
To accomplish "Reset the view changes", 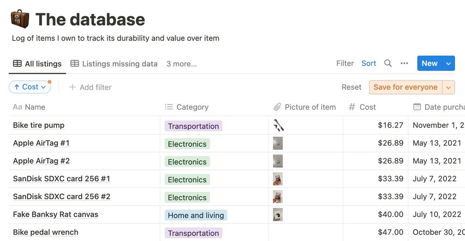I will point(351,87).
